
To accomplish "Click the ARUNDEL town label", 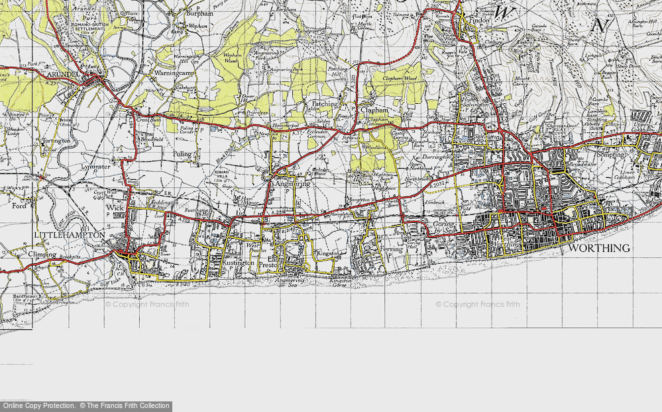I will tap(64, 74).
